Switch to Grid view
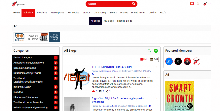The width and height of the screenshot is (220, 111). [154, 60]
